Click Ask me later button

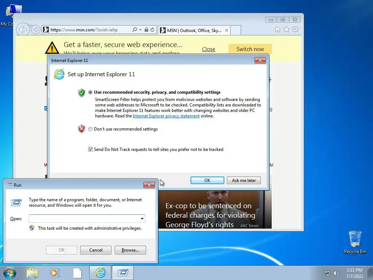click(x=244, y=180)
